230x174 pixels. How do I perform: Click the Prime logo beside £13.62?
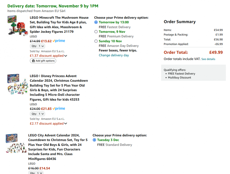pos(59,41)
